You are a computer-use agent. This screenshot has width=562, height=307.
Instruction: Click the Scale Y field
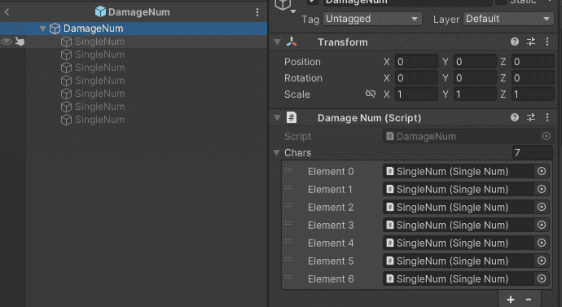point(475,94)
